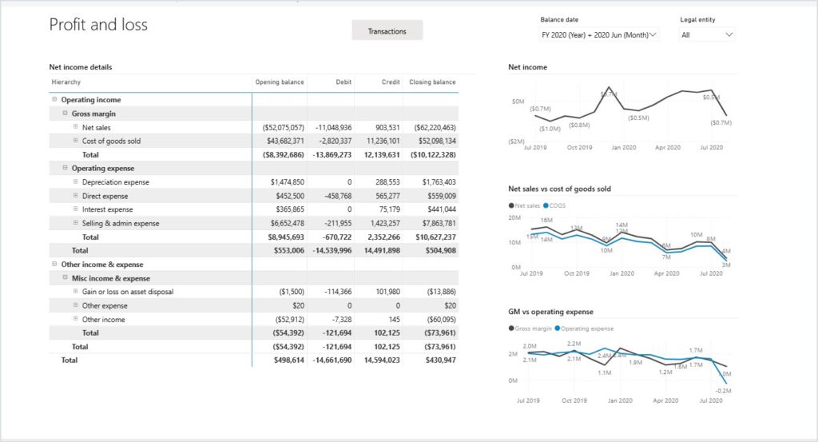The width and height of the screenshot is (818, 442).
Task: Sort by Opening balance column header
Action: point(279,82)
